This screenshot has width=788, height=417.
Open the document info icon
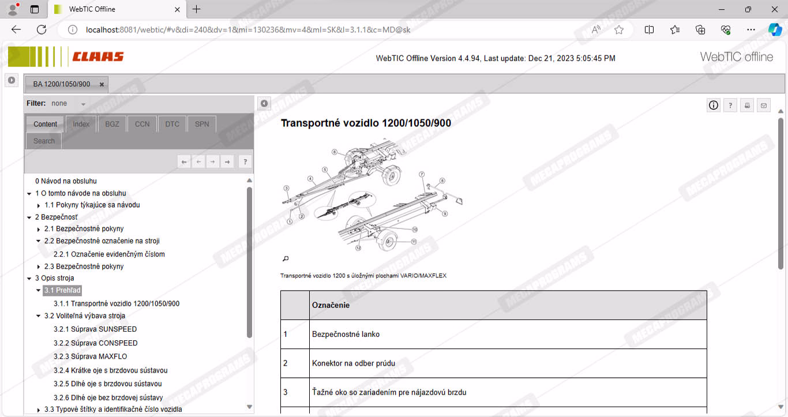pos(714,105)
